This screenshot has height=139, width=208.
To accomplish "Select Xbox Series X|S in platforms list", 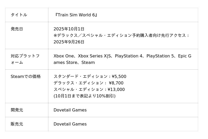I will click(x=95, y=56).
